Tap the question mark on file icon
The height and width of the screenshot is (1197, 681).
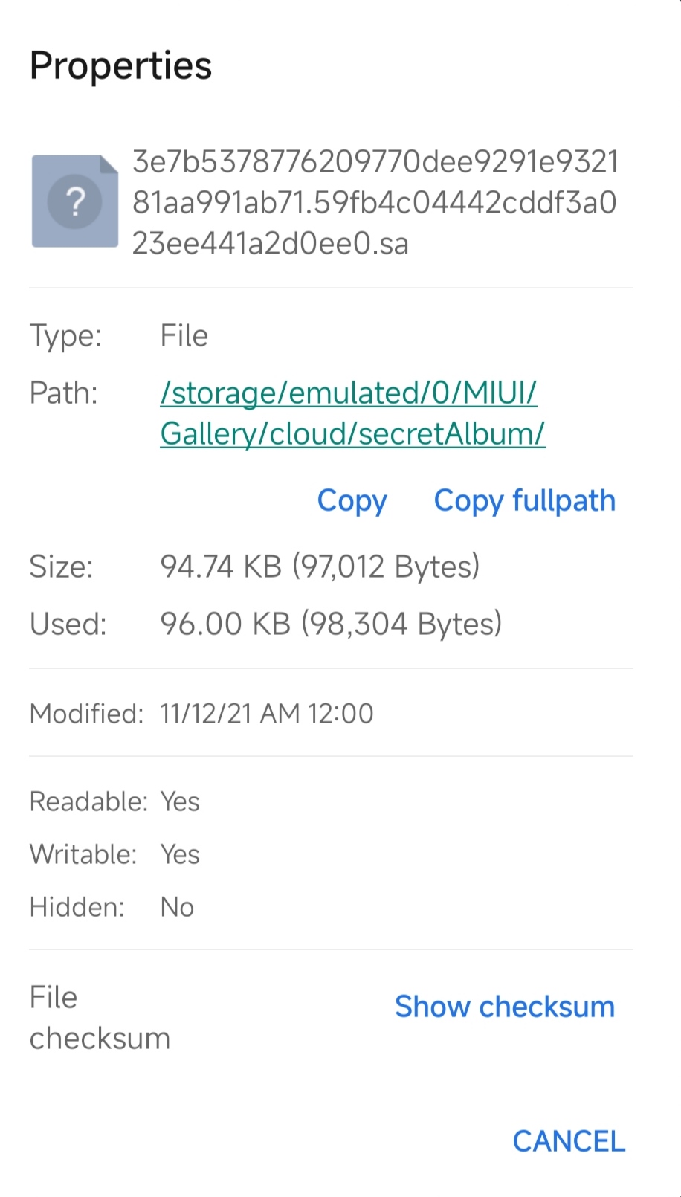pos(75,201)
